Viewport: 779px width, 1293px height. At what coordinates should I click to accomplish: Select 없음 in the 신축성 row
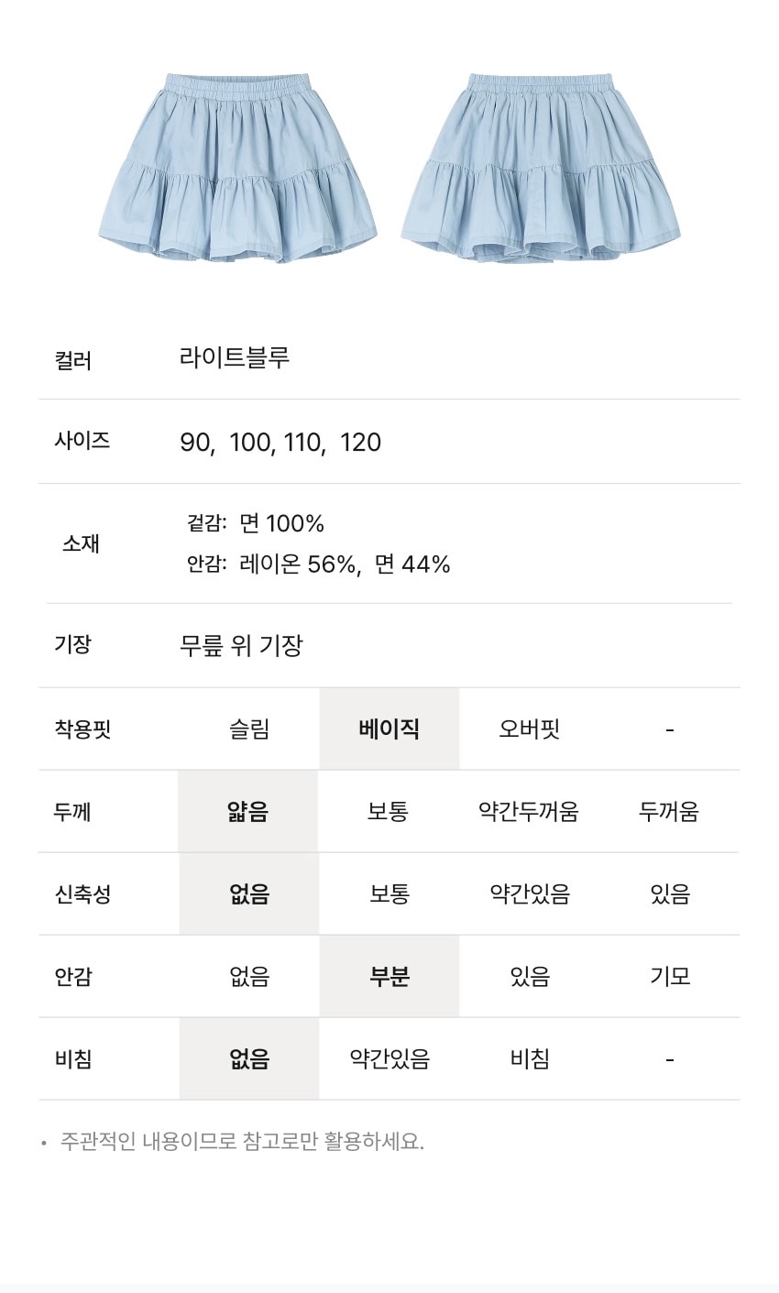249,894
